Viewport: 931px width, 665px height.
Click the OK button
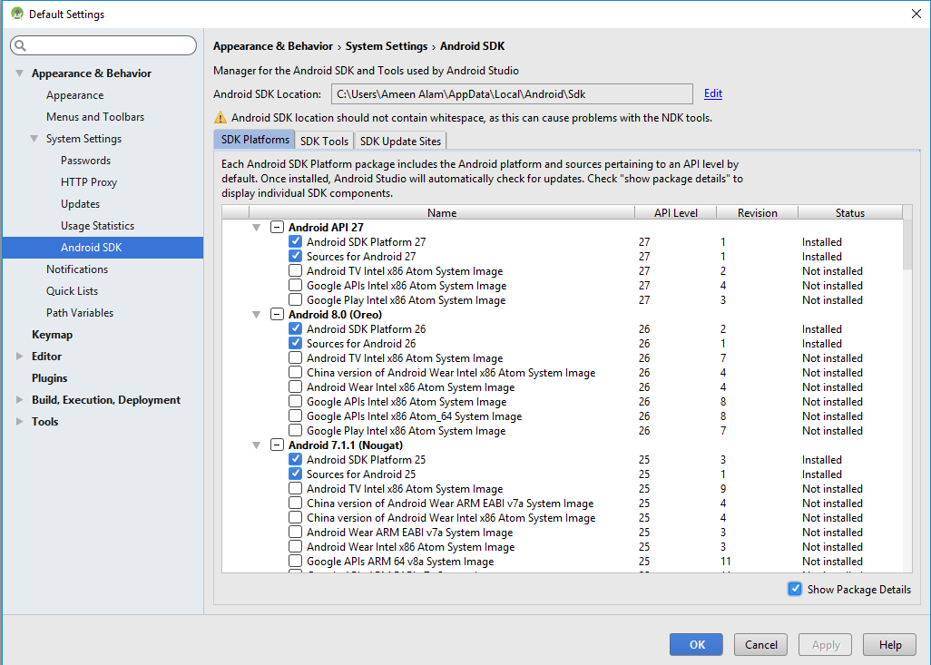click(x=697, y=644)
